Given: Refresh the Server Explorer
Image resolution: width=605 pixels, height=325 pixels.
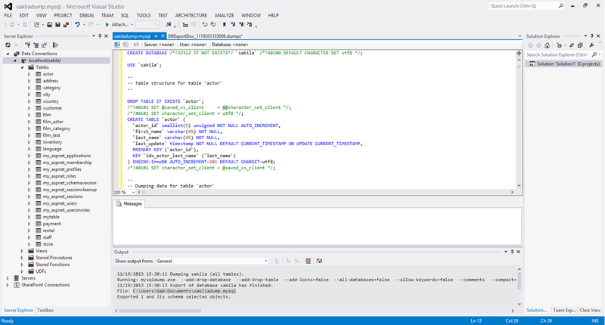Looking at the screenshot, I should [x=8, y=45].
